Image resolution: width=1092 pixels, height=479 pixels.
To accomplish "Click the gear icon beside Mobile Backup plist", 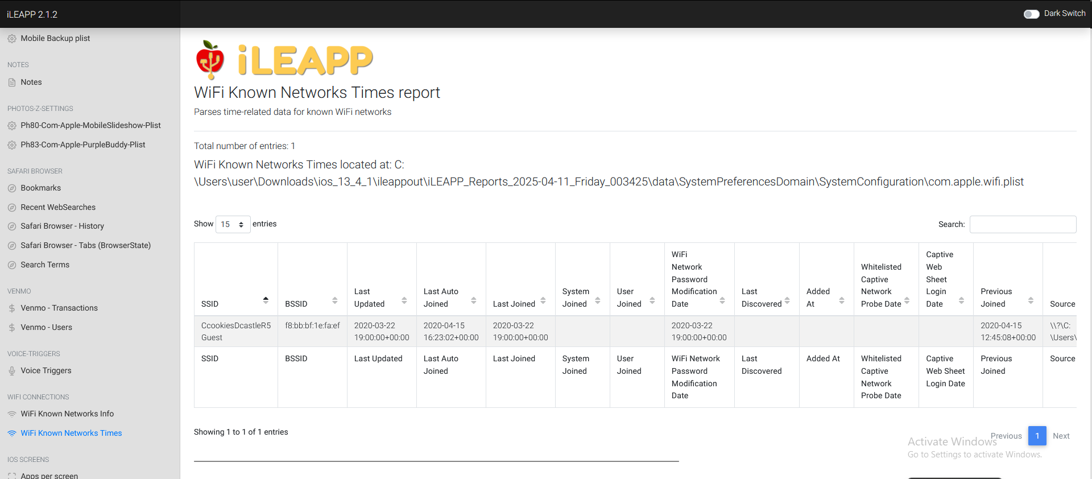I will (12, 39).
